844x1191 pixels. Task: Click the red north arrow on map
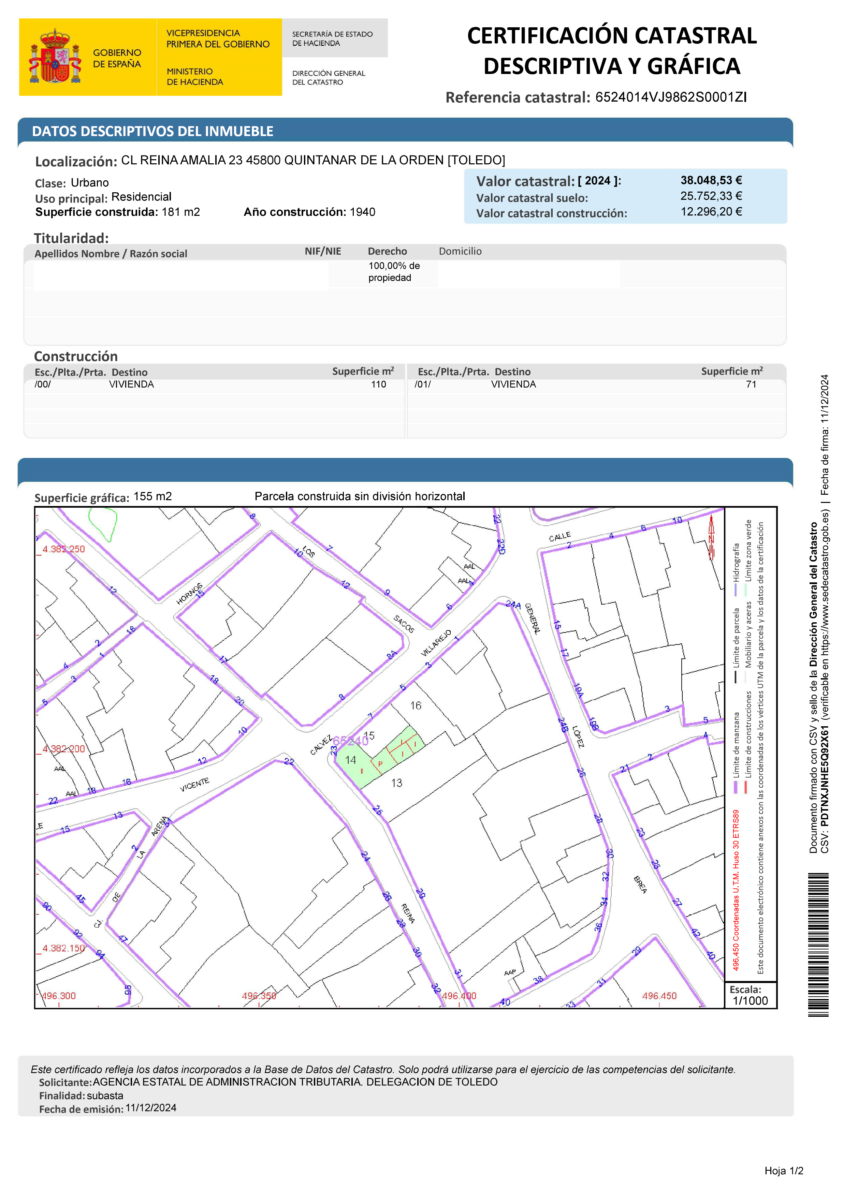(712, 538)
